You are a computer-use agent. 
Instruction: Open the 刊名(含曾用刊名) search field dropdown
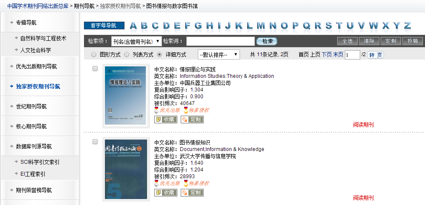pyautogui.click(x=136, y=41)
